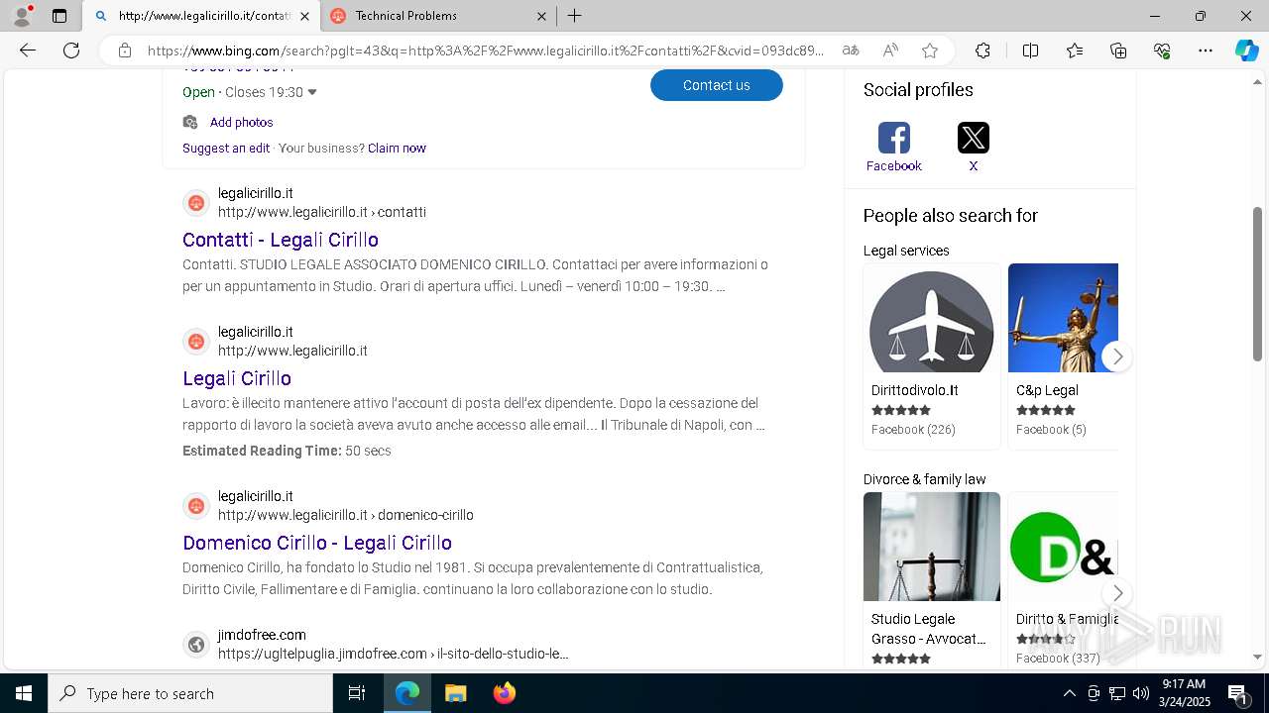Open Contatti - Legali Cirillo result
Image resolution: width=1269 pixels, height=713 pixels.
(281, 240)
